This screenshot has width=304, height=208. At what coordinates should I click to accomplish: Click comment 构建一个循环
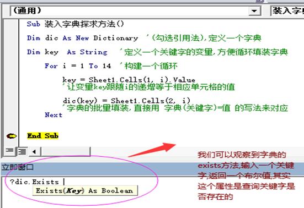coord(149,66)
